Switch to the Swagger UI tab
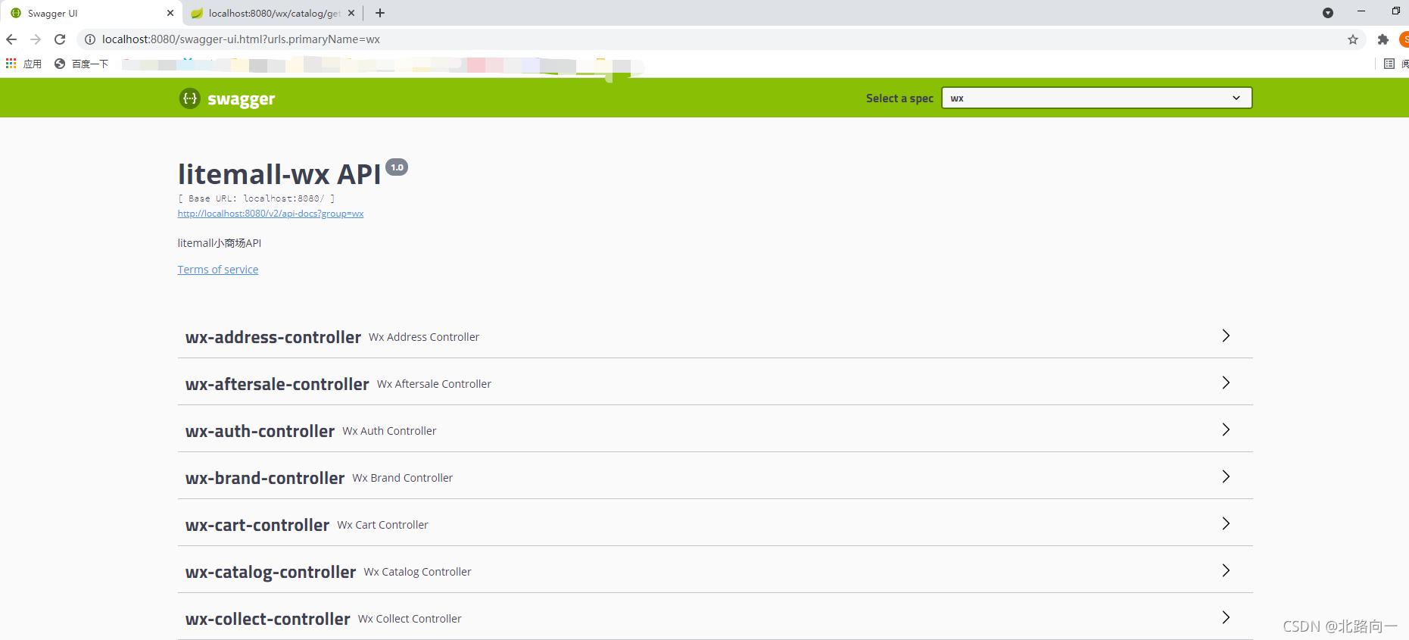The image size is (1409, 640). pyautogui.click(x=91, y=13)
